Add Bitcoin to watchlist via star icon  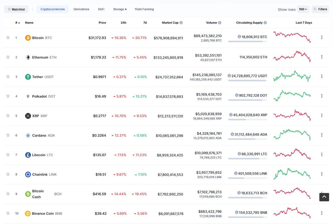[x=8, y=38]
